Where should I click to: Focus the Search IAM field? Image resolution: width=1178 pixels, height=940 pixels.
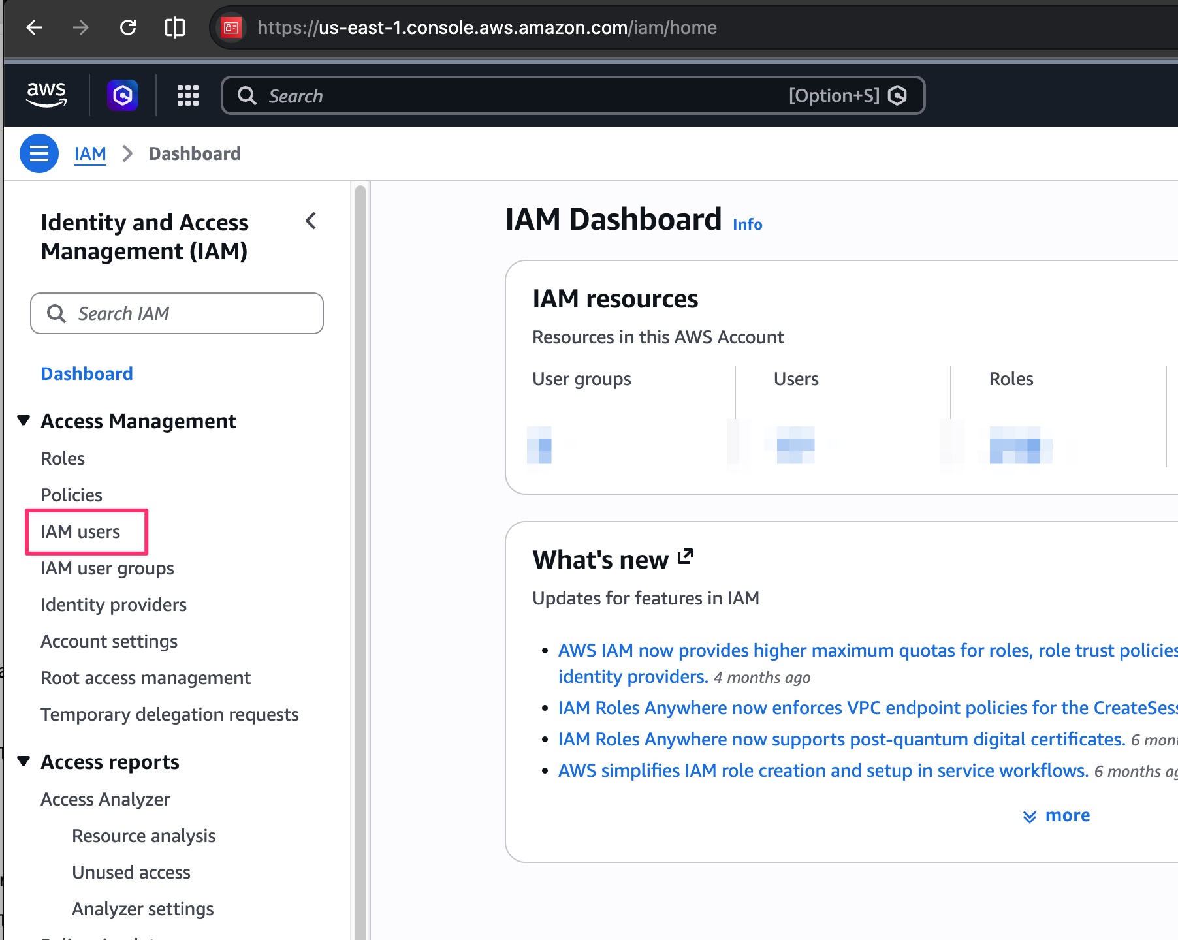[177, 313]
